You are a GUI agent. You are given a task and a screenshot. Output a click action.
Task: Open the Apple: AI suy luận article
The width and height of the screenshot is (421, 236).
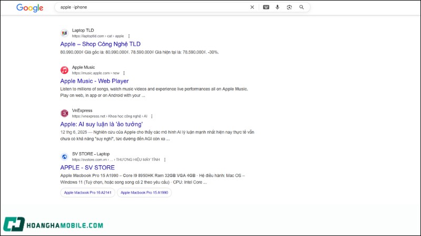[102, 124]
